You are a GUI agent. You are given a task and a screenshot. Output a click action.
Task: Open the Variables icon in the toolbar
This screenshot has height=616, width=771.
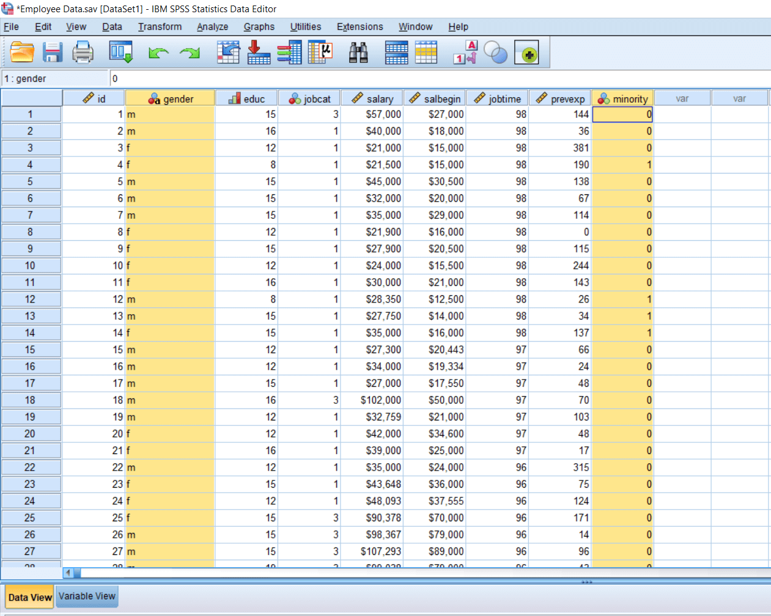click(x=289, y=53)
